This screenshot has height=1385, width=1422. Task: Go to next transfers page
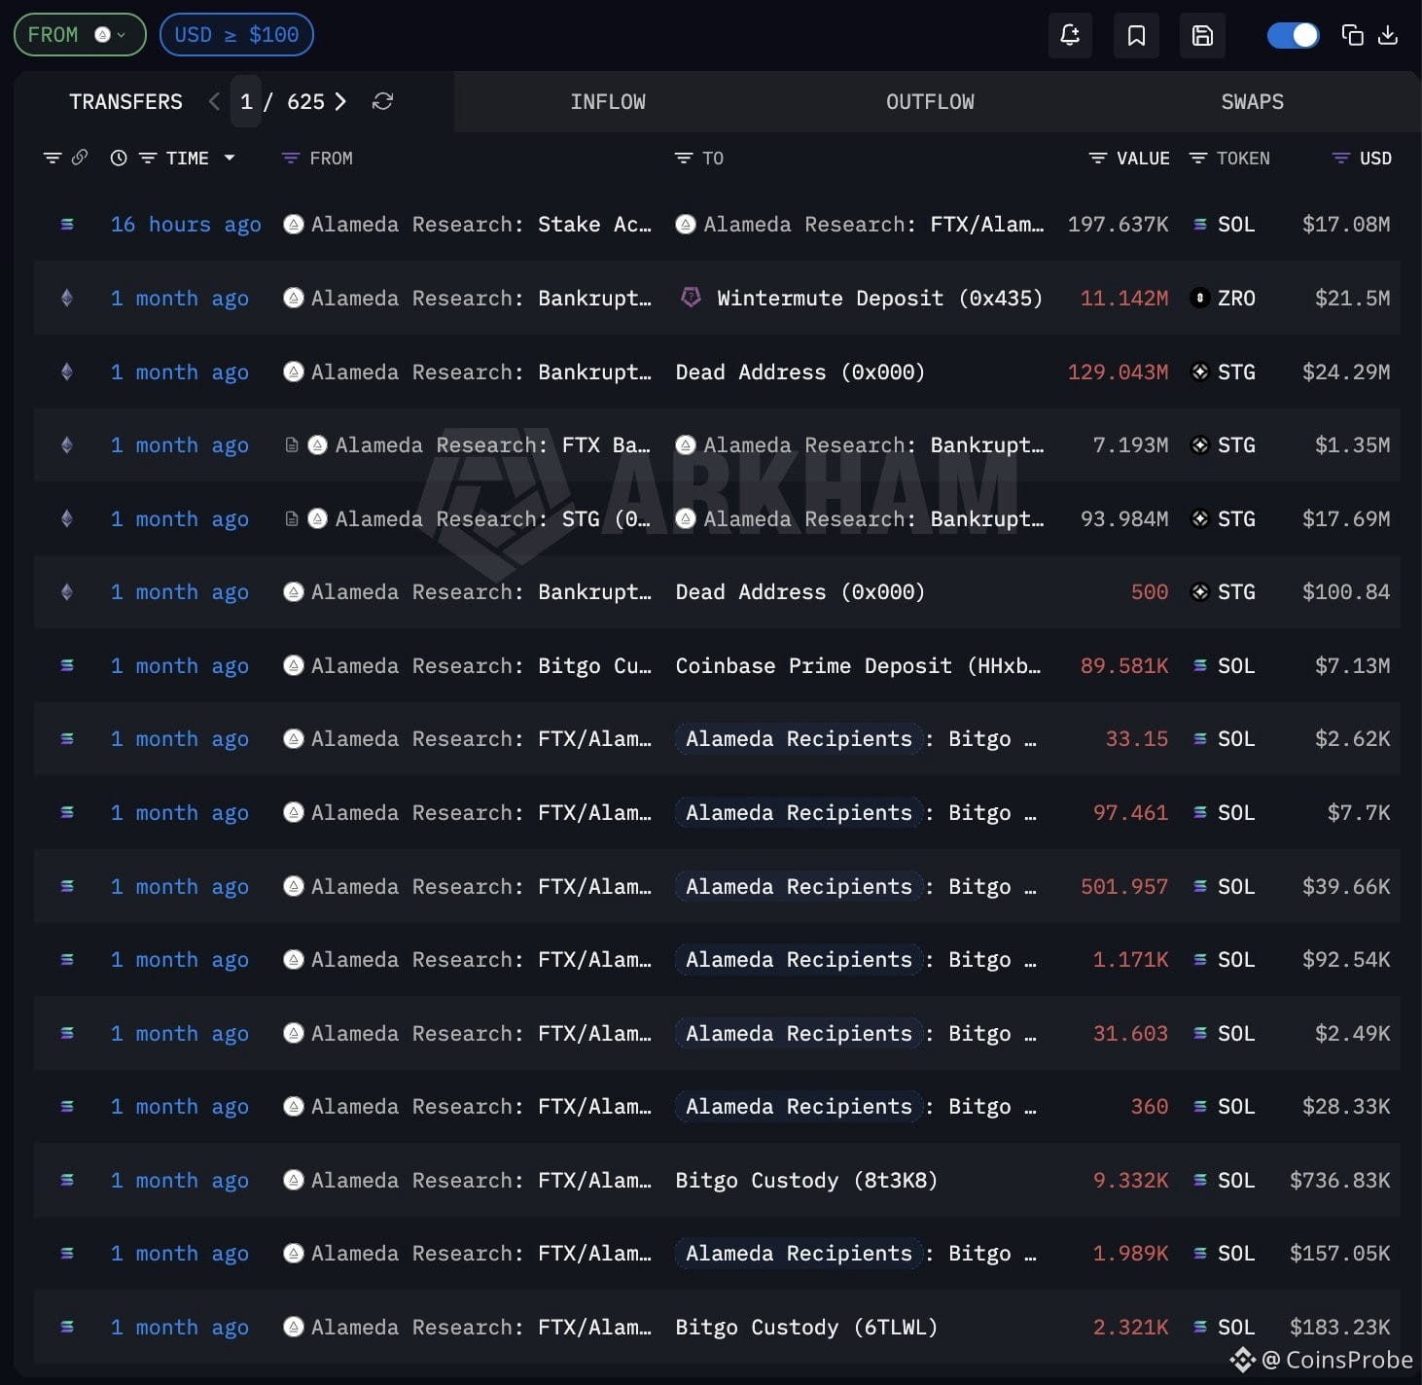[340, 101]
